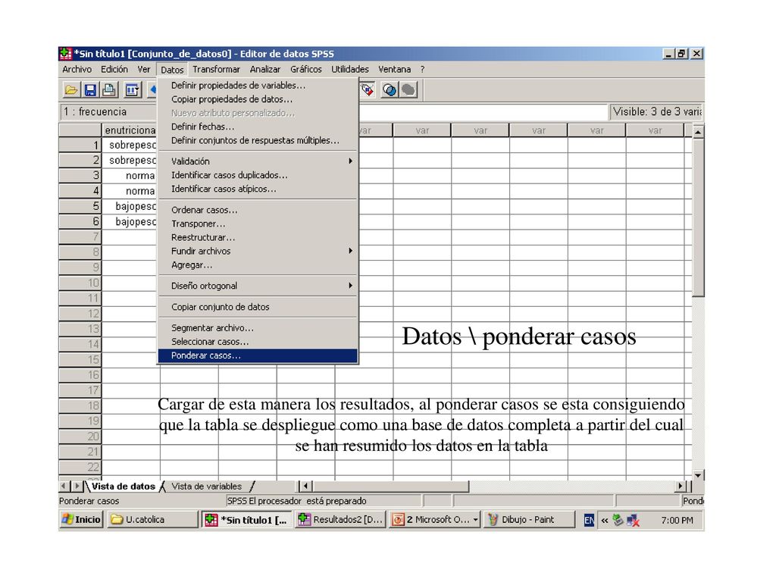Select Definir conjuntos de respuestas múltiples
This screenshot has height=582, width=776.
pyautogui.click(x=258, y=140)
